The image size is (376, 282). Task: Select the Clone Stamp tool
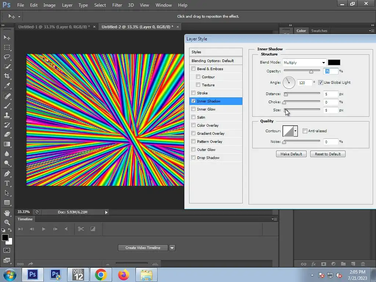(x=7, y=115)
